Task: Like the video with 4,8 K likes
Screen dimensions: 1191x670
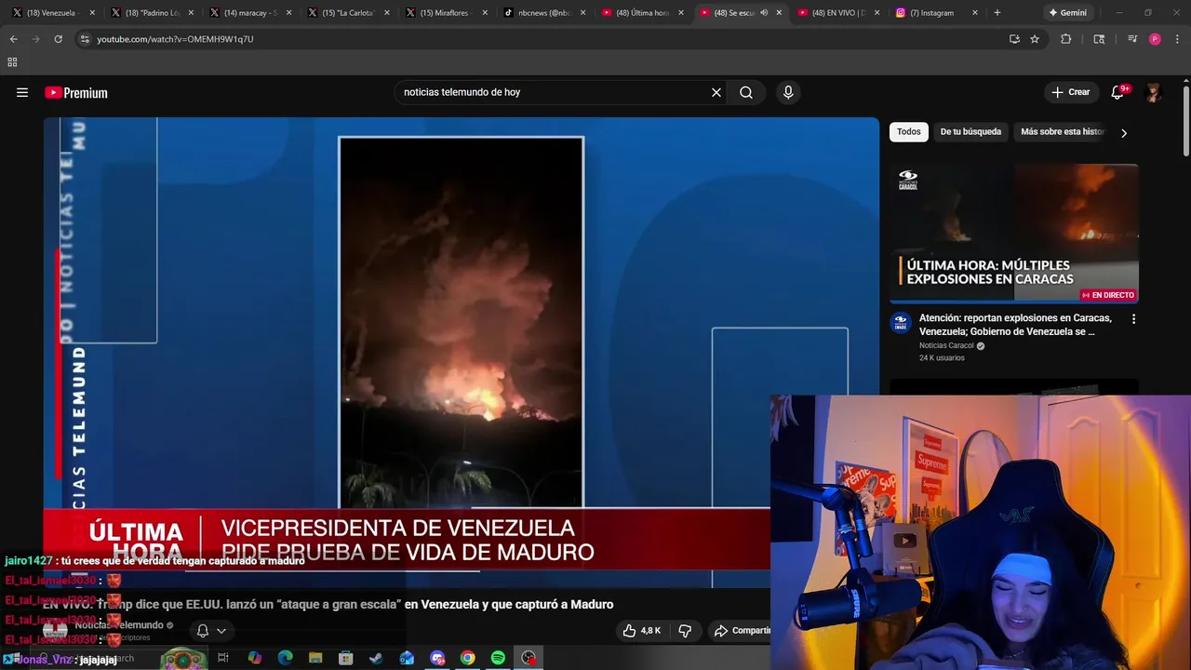Action: (x=642, y=631)
